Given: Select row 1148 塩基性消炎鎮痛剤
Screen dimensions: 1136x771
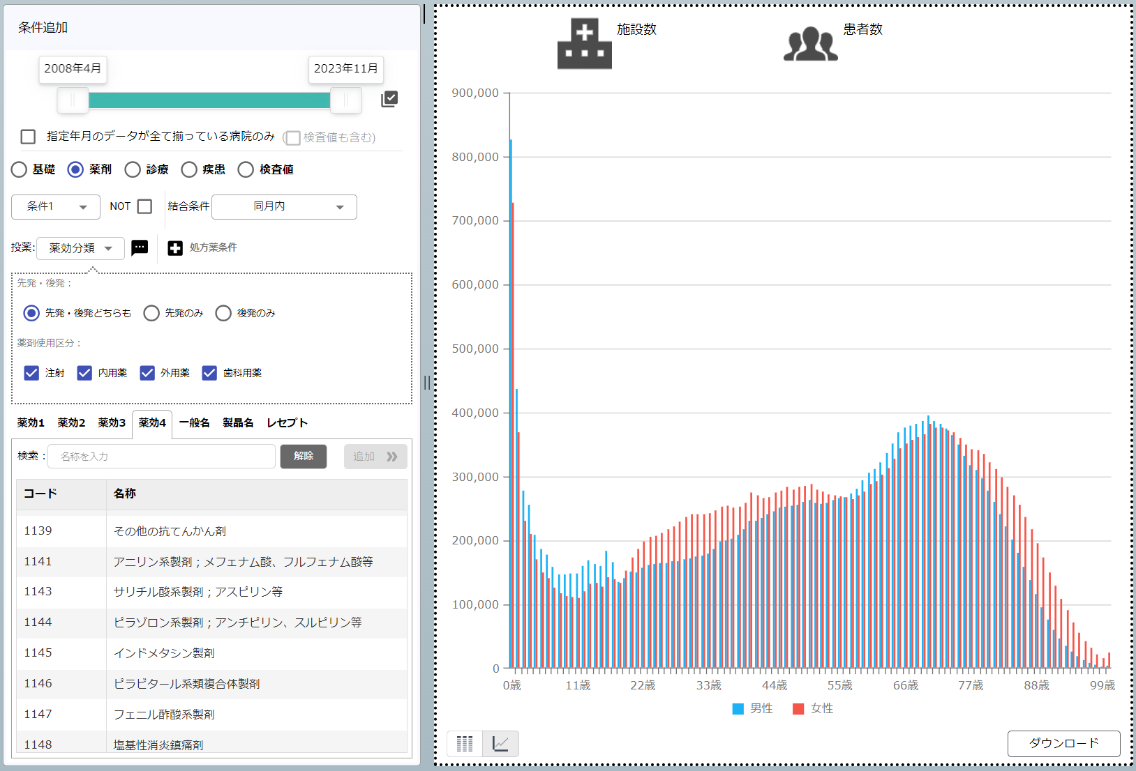Looking at the screenshot, I should click(212, 742).
